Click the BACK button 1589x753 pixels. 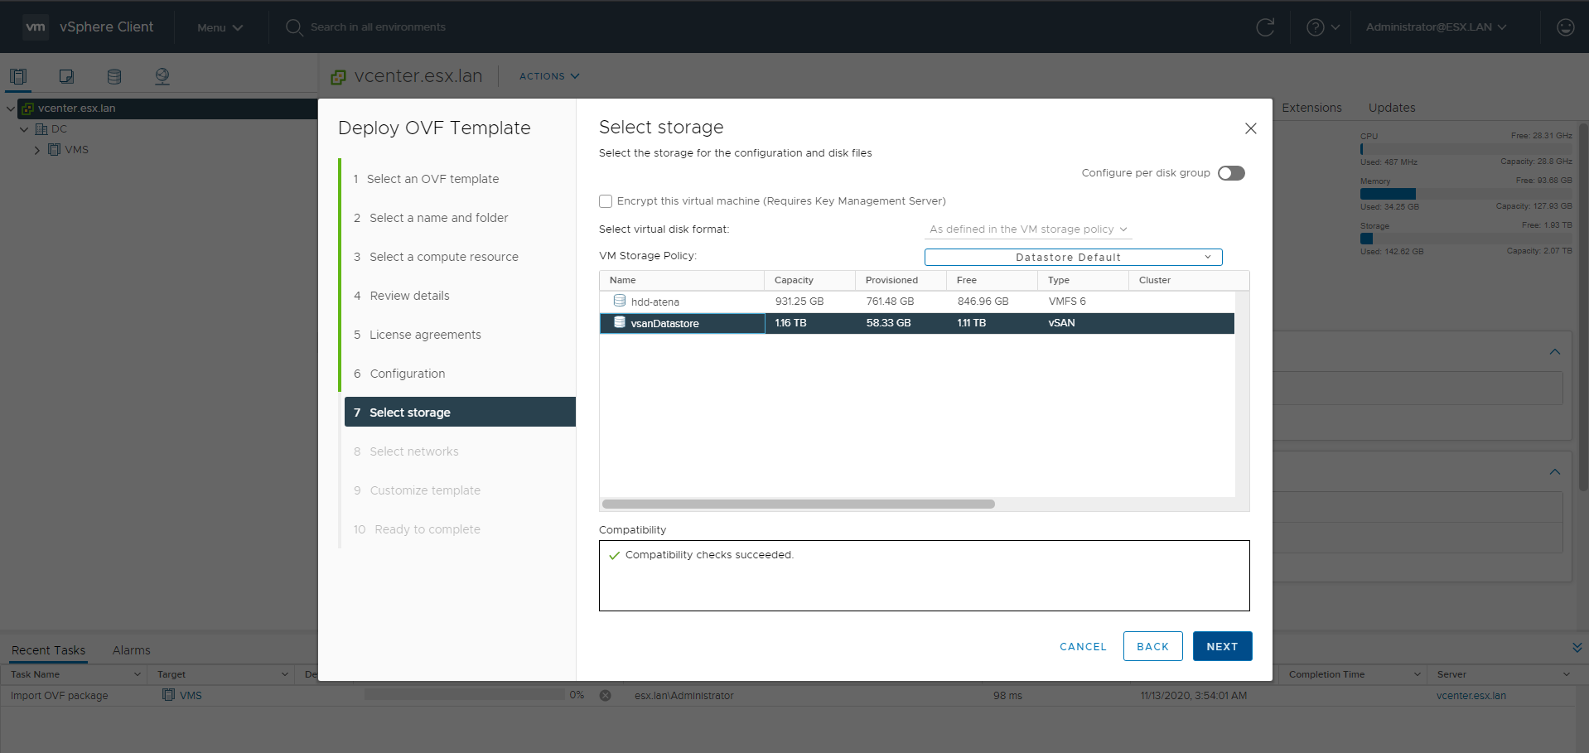click(x=1152, y=646)
